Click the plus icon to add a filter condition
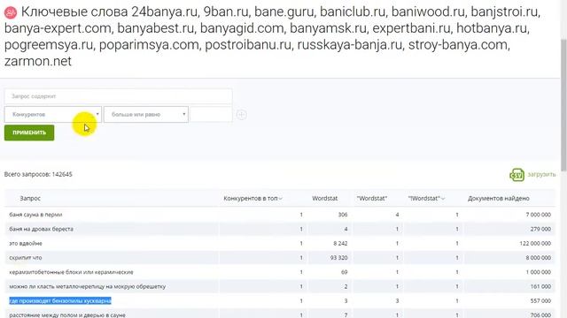This screenshot has height=318, width=567. point(242,115)
